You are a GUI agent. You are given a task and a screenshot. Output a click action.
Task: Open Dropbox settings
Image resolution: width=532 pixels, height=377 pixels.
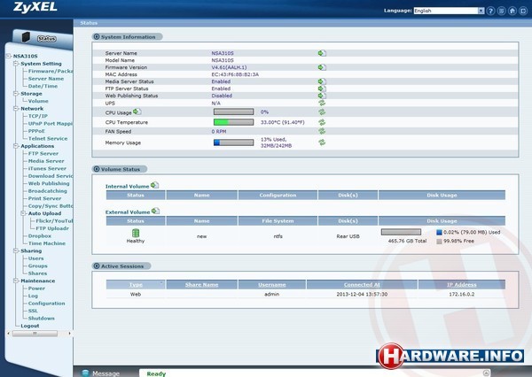point(39,235)
